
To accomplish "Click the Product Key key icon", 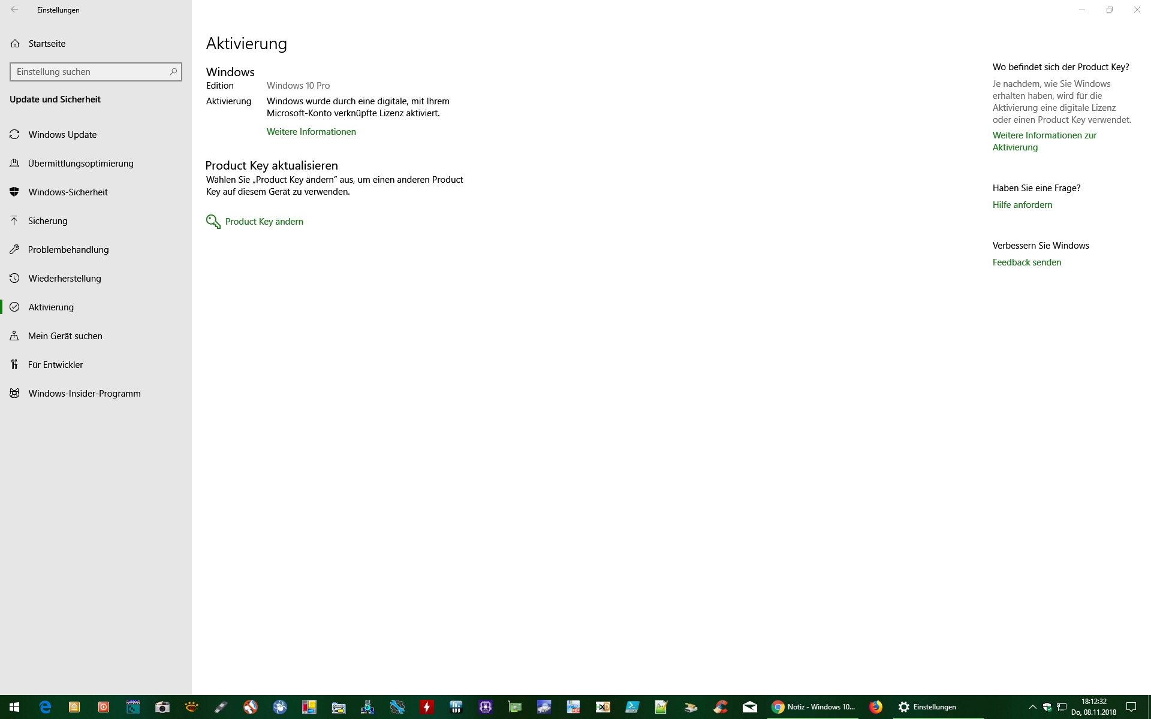I will (213, 222).
